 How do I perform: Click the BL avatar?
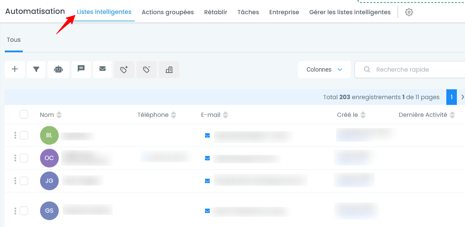tap(49, 135)
